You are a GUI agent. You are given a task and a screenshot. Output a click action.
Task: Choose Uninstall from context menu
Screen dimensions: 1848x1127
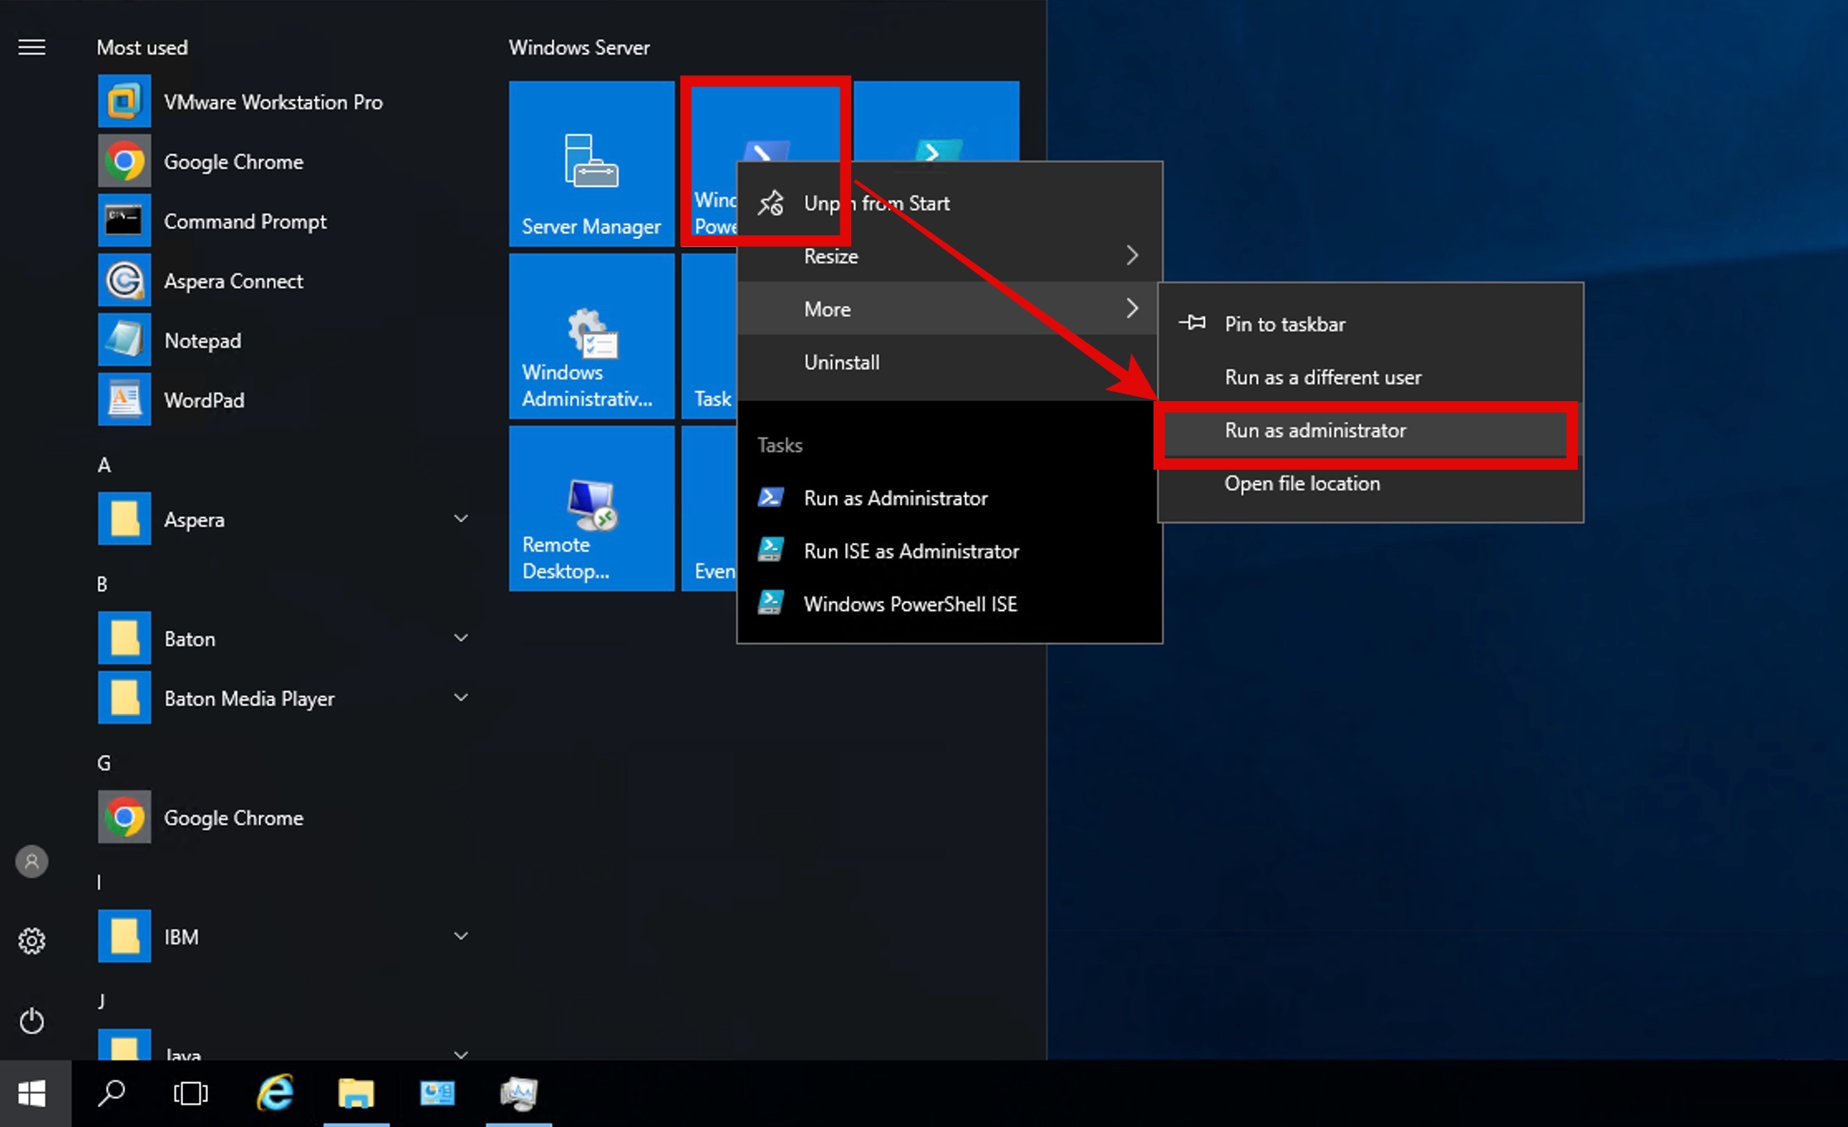(x=950, y=362)
